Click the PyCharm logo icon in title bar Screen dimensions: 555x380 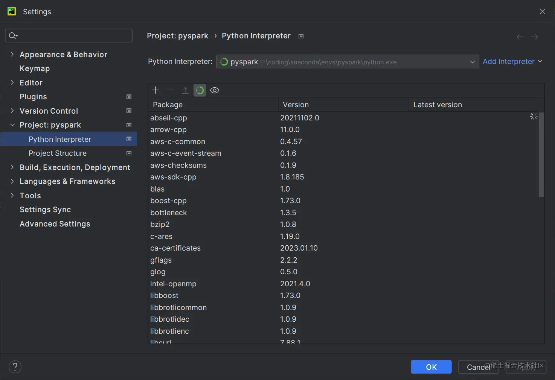pos(12,11)
